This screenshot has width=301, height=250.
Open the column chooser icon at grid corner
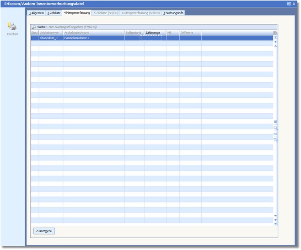point(275,33)
